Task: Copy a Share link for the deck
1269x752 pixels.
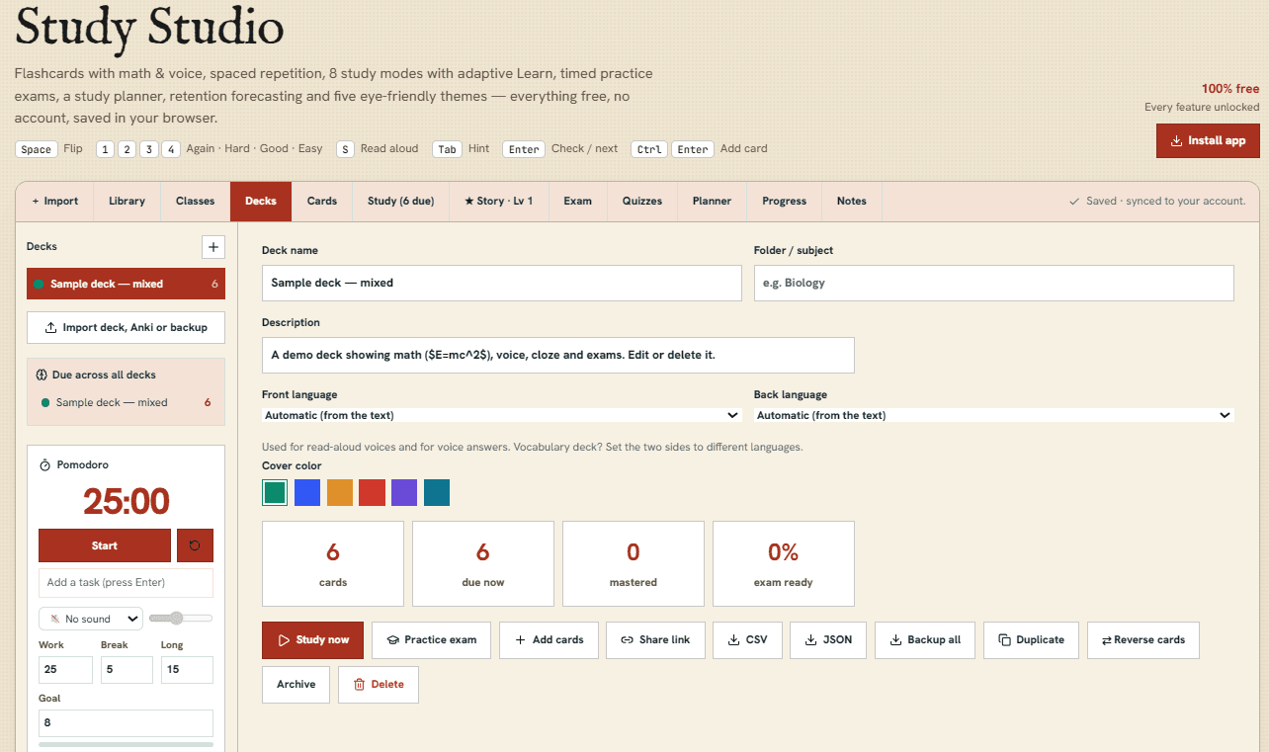Action: coord(655,639)
